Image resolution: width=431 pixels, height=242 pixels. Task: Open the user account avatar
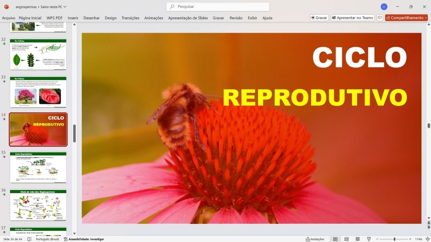(x=384, y=7)
